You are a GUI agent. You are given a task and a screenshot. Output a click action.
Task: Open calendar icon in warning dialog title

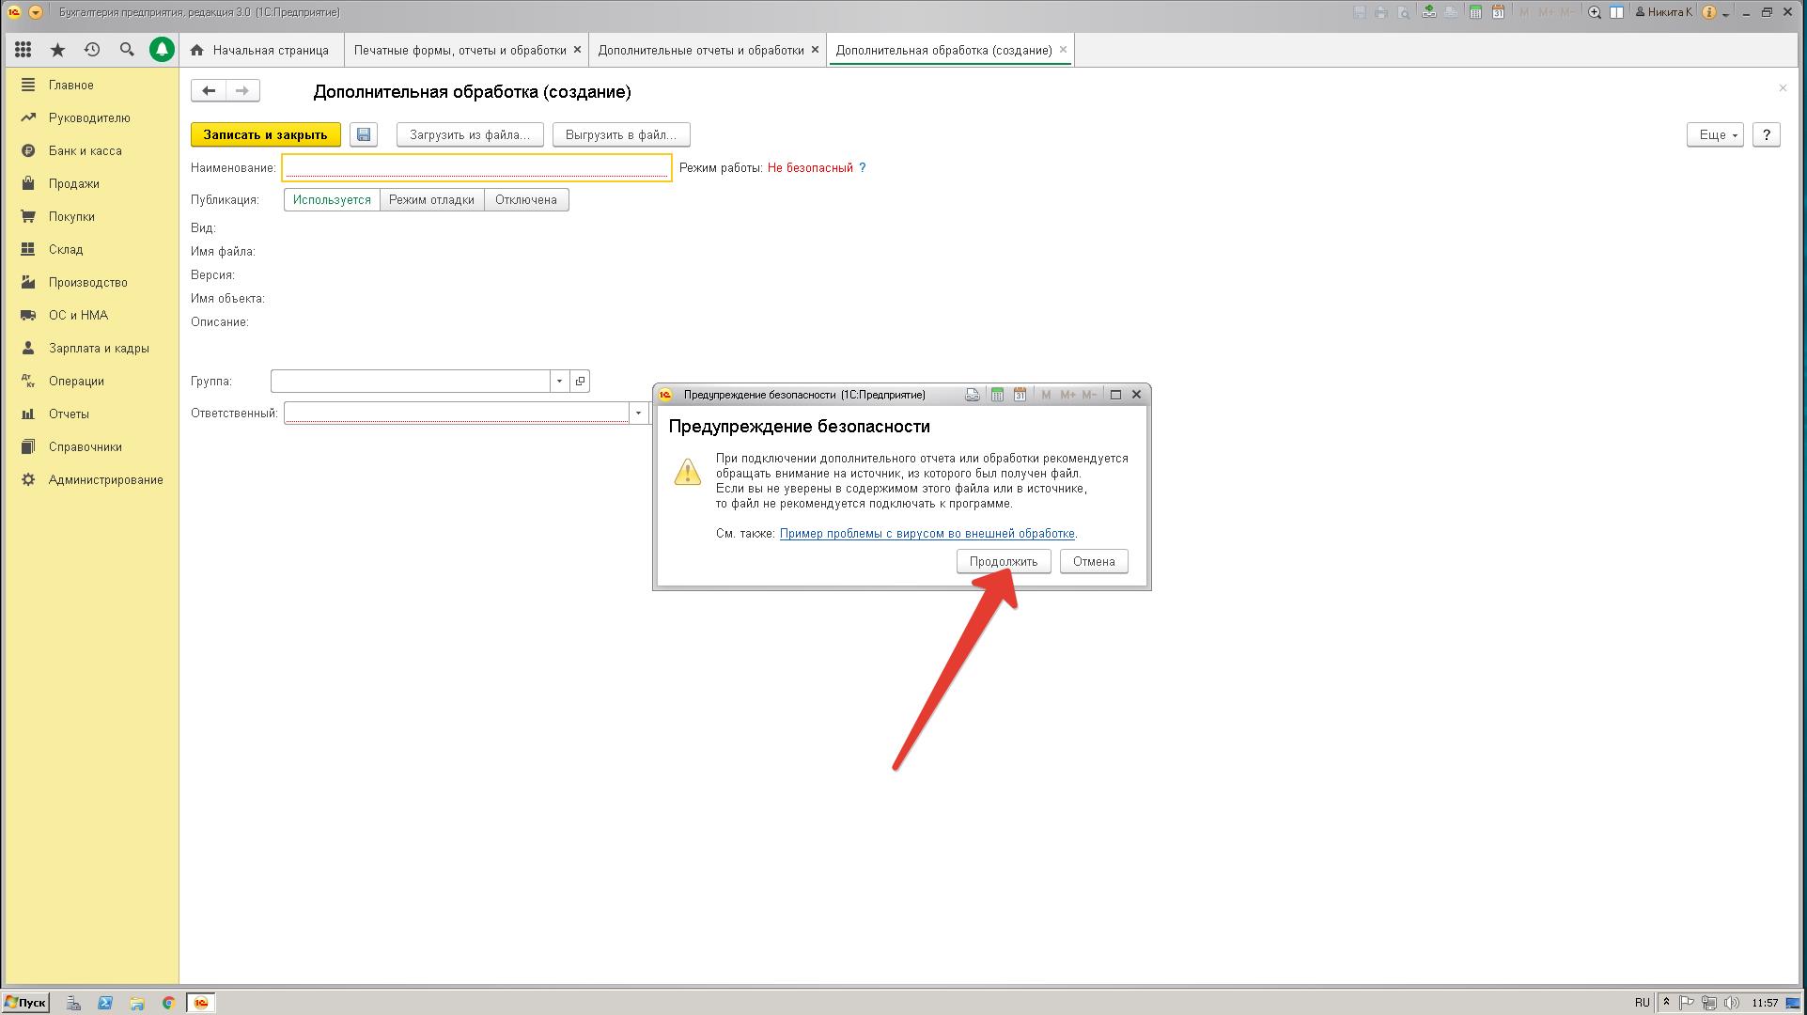click(1020, 395)
